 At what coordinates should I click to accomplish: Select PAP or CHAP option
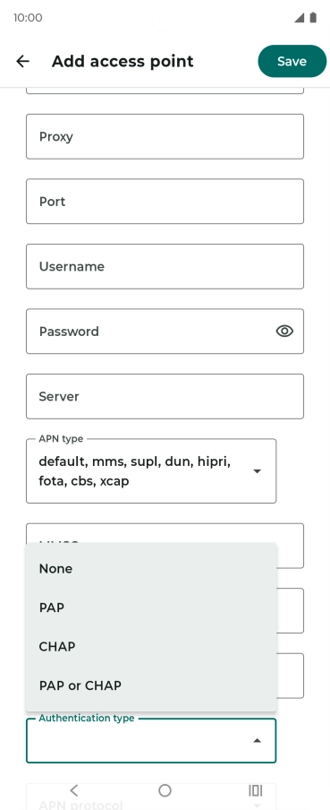tap(151, 685)
